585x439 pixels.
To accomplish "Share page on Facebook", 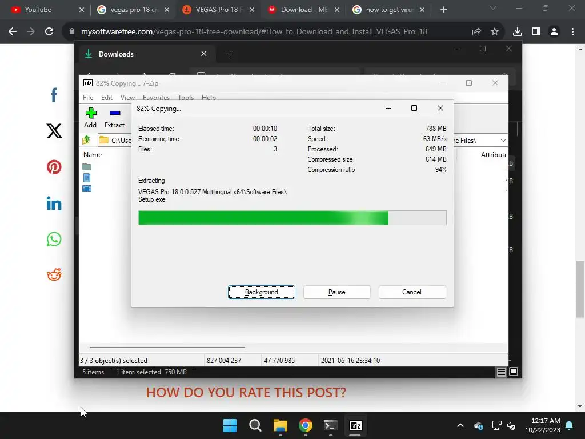I will 54,95.
